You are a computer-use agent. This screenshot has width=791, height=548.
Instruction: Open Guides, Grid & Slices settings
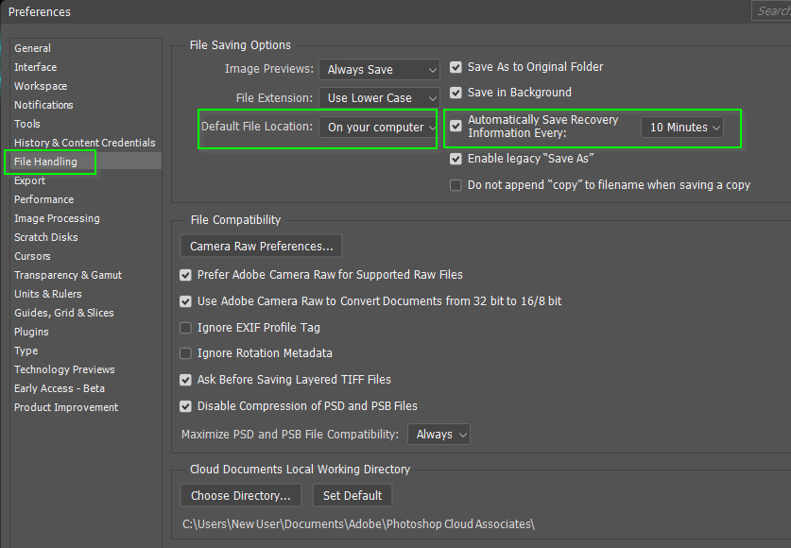63,313
